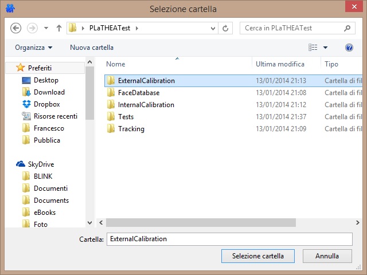Click the Annulla button
This screenshot has width=367, height=275.
point(327,256)
